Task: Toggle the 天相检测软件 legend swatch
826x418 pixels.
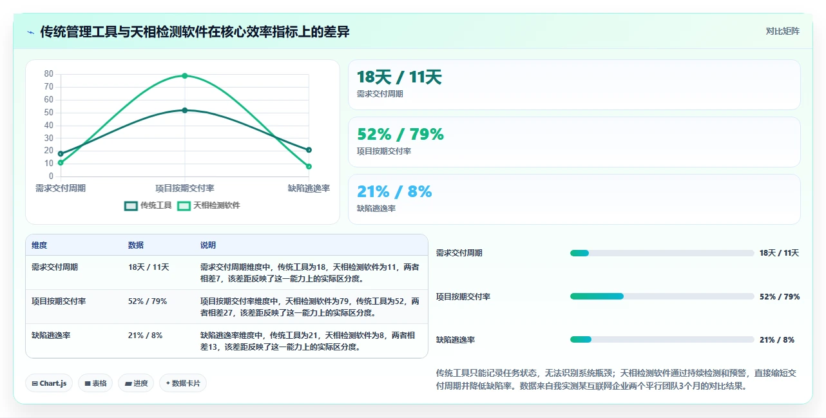Action: click(x=184, y=205)
